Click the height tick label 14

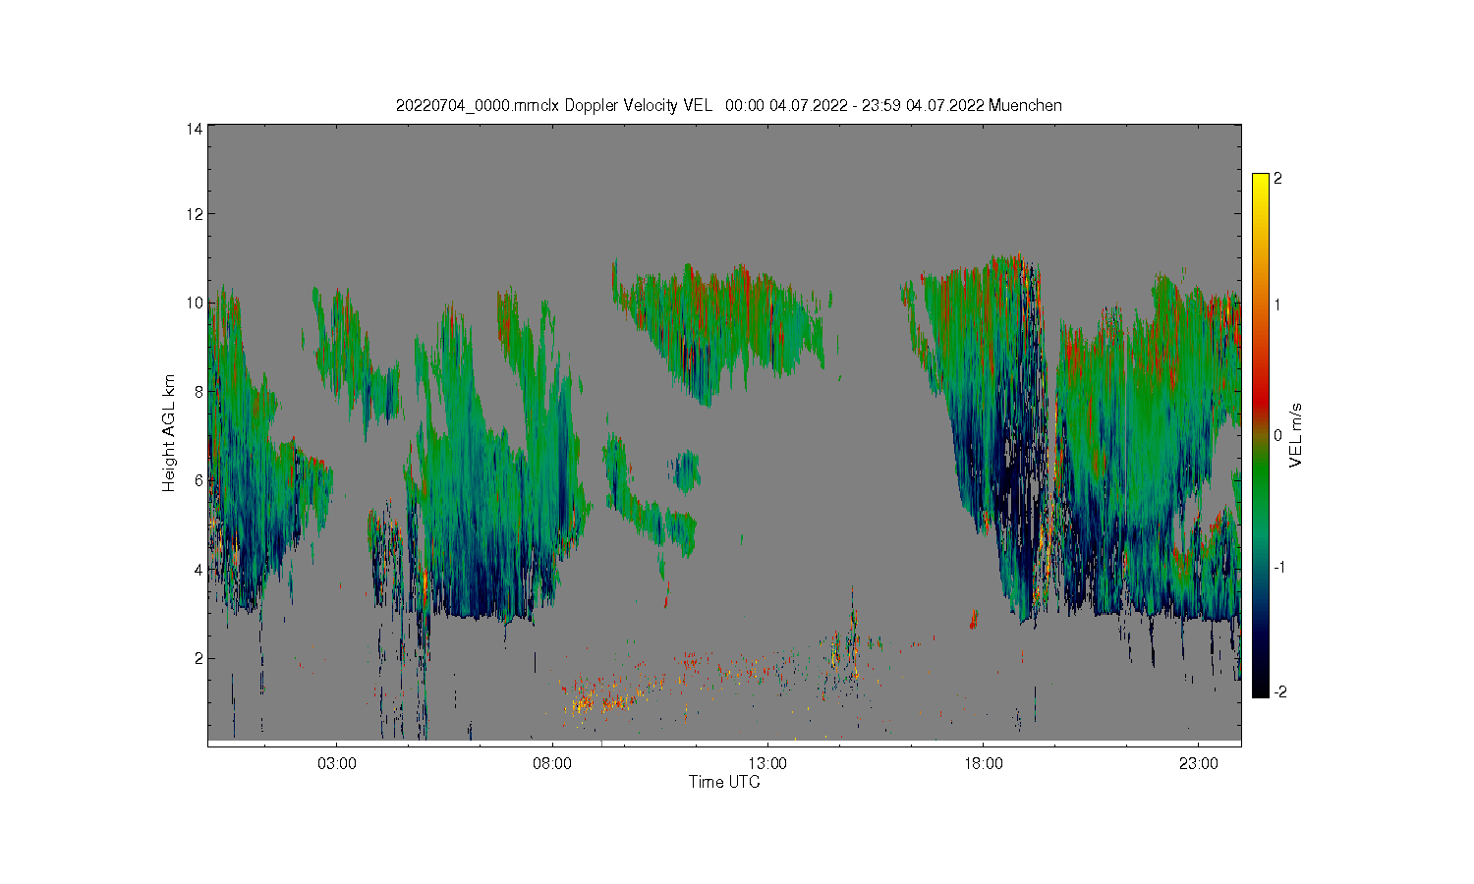[x=196, y=129]
